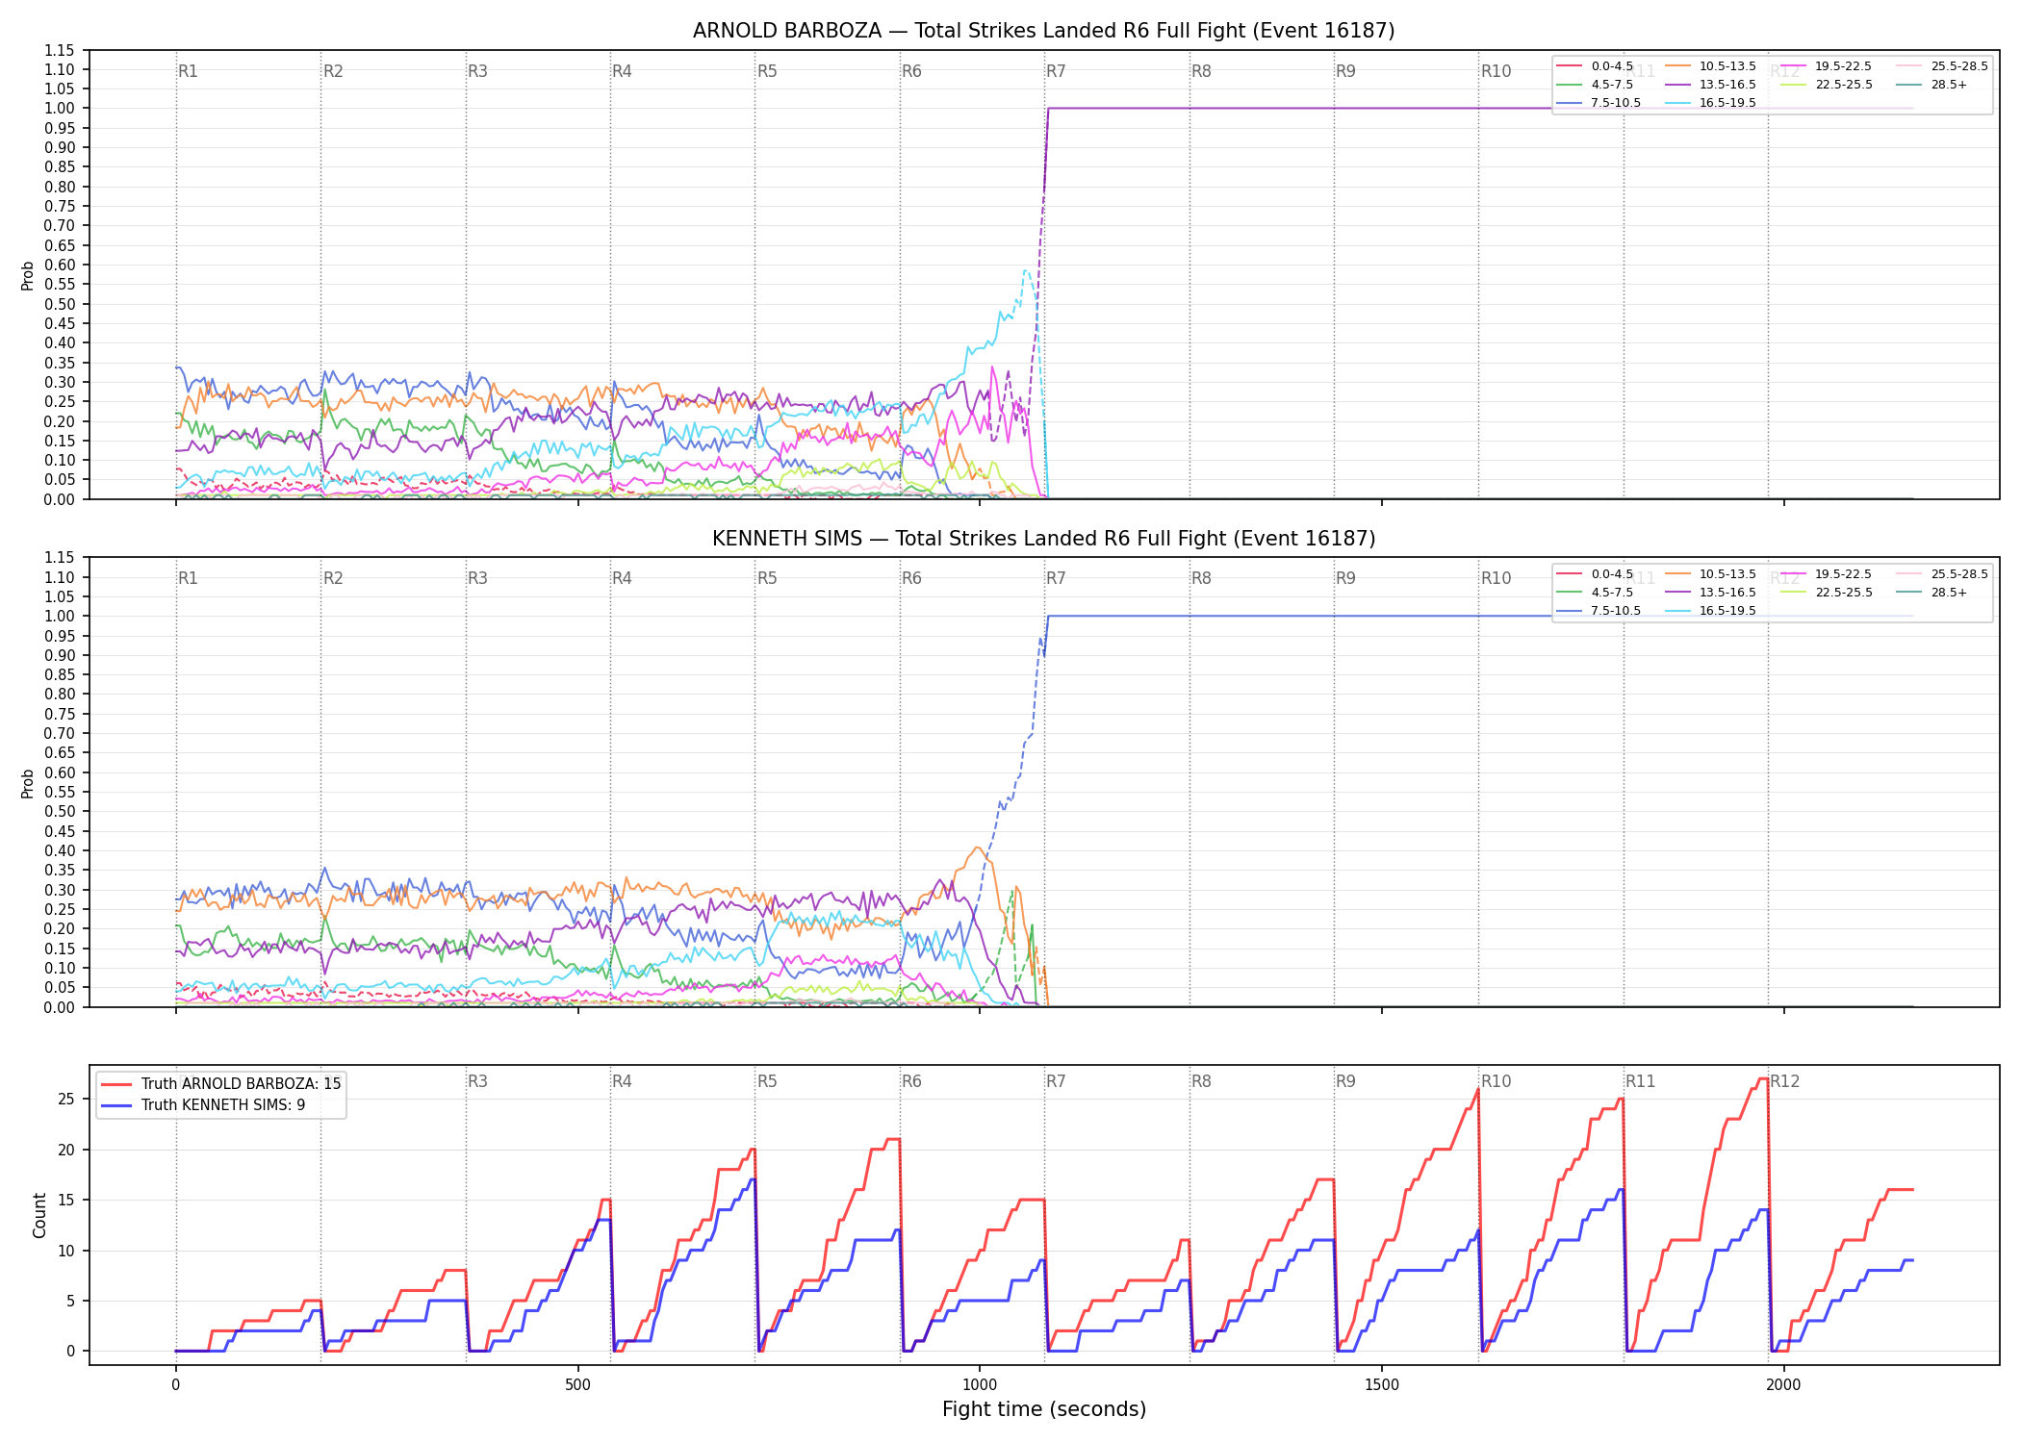Click 22.5-25.5 in the Sims chart legend

click(x=1844, y=593)
